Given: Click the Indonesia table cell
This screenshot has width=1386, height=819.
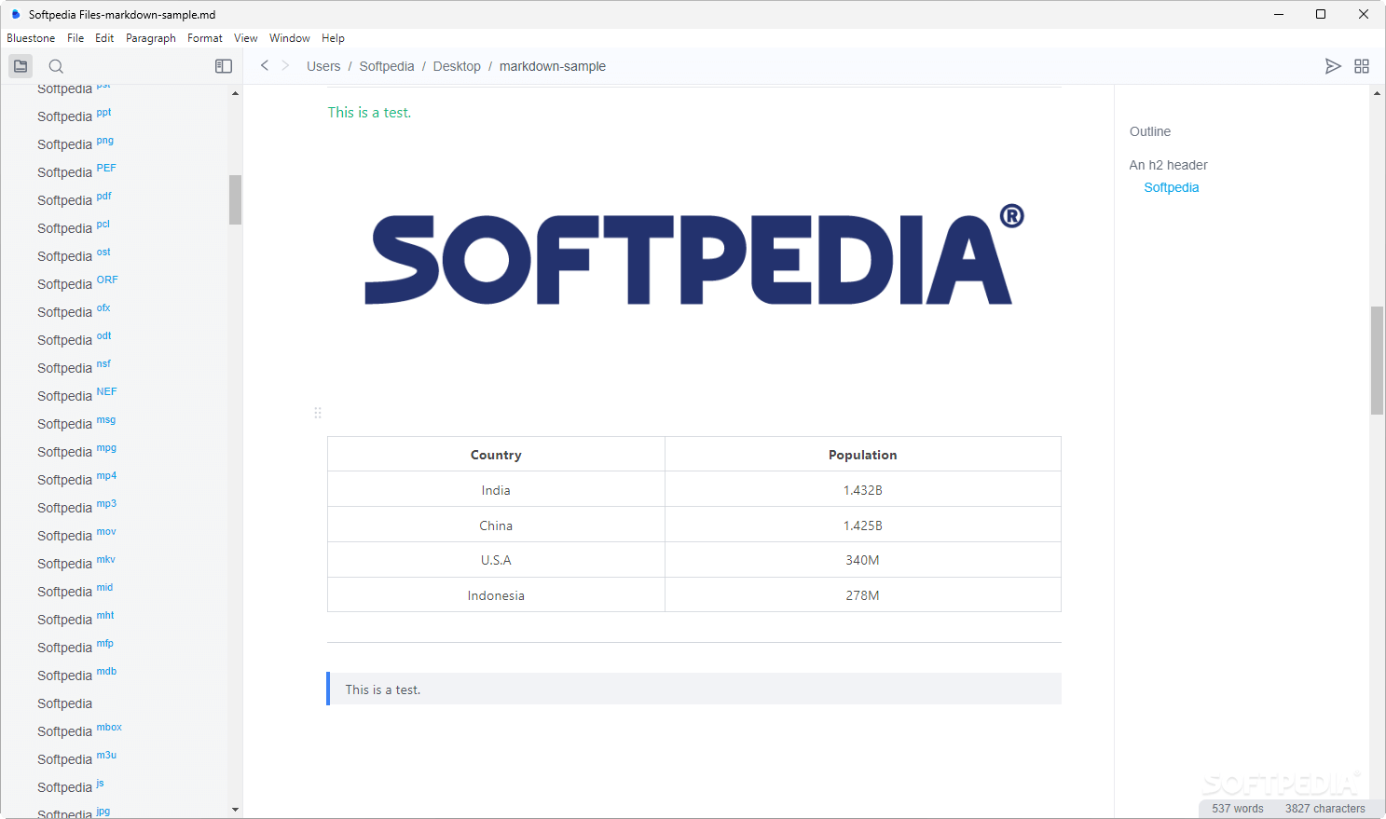Looking at the screenshot, I should point(496,595).
